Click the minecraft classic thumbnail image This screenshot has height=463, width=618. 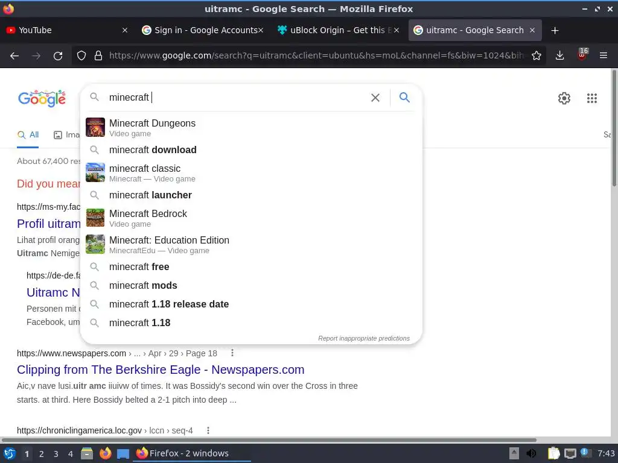click(95, 172)
